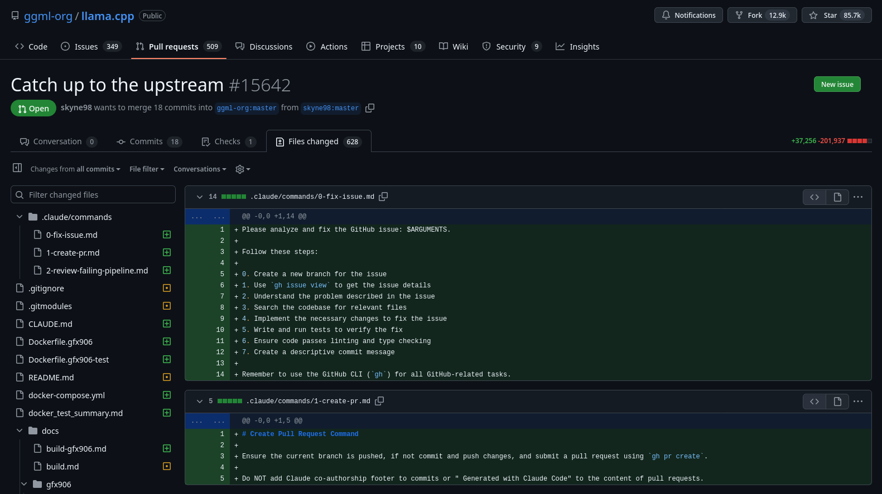Screen dimensions: 882x494
Task: Open the Code tab
Action: click(x=31, y=47)
